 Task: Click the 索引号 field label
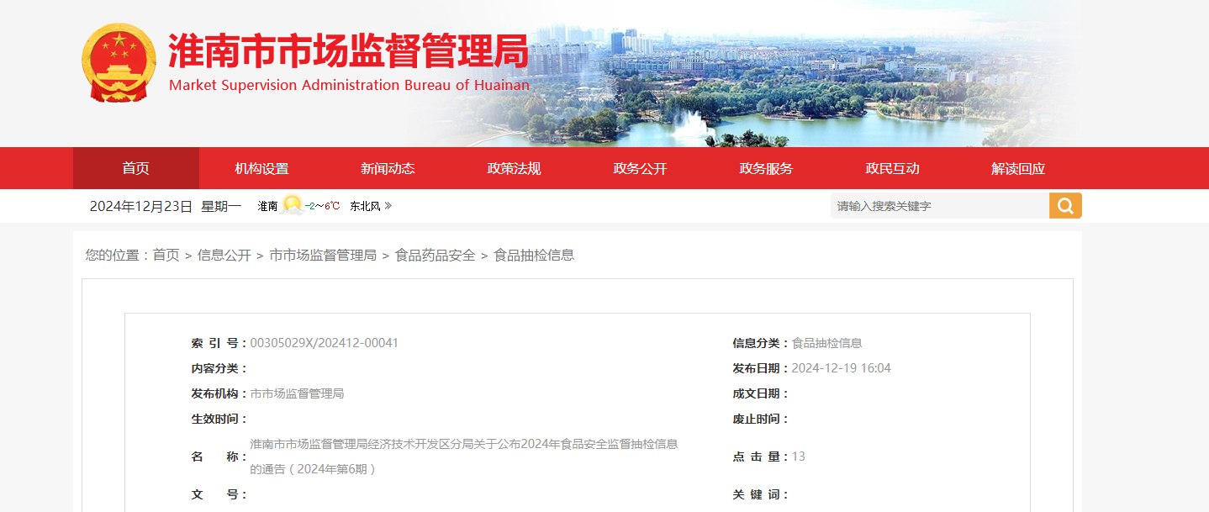[x=217, y=343]
